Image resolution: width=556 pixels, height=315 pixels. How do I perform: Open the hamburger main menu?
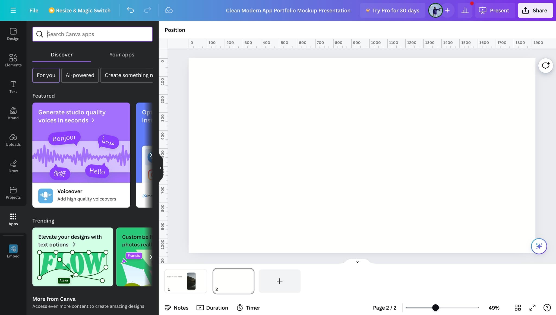click(13, 10)
